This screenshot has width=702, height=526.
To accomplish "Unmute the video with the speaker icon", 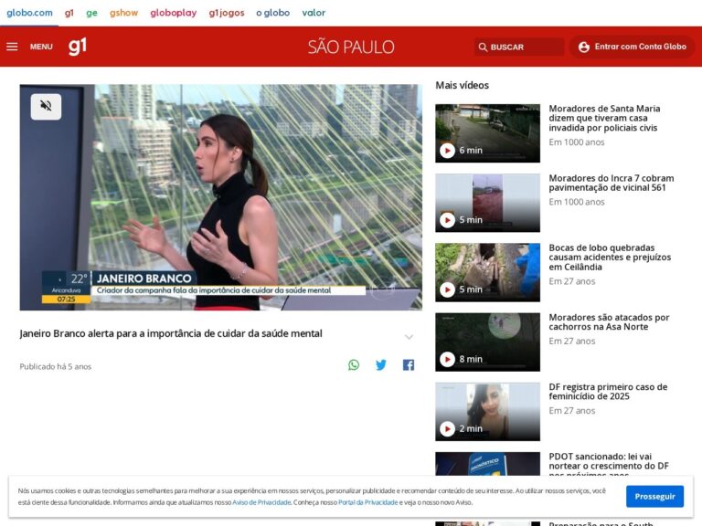I will tap(46, 107).
